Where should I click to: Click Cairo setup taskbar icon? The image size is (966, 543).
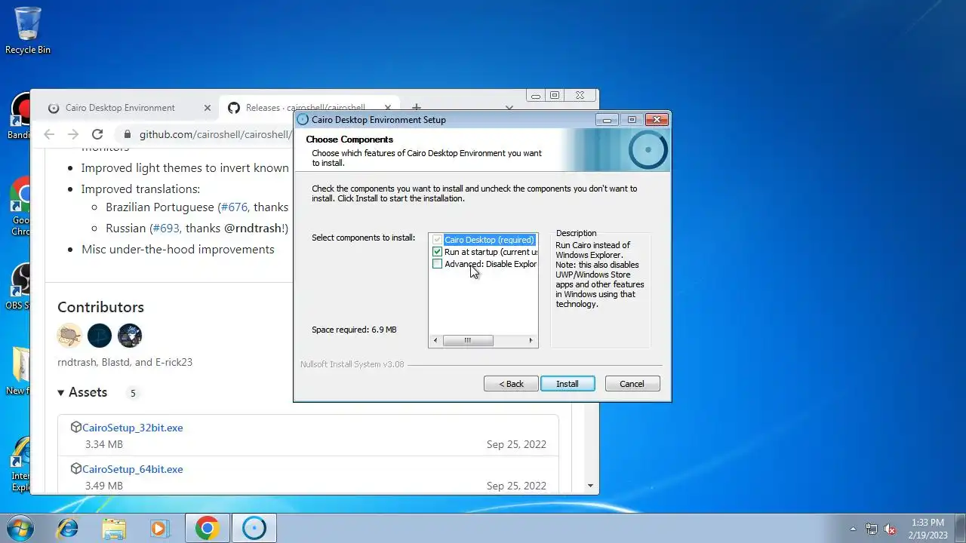(x=254, y=528)
